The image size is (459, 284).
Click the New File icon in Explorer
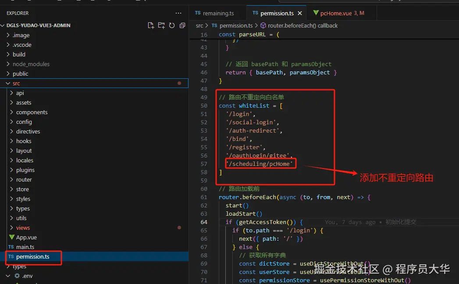(x=151, y=25)
